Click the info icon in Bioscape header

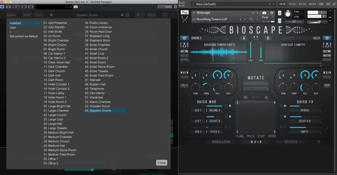(x=272, y=13)
